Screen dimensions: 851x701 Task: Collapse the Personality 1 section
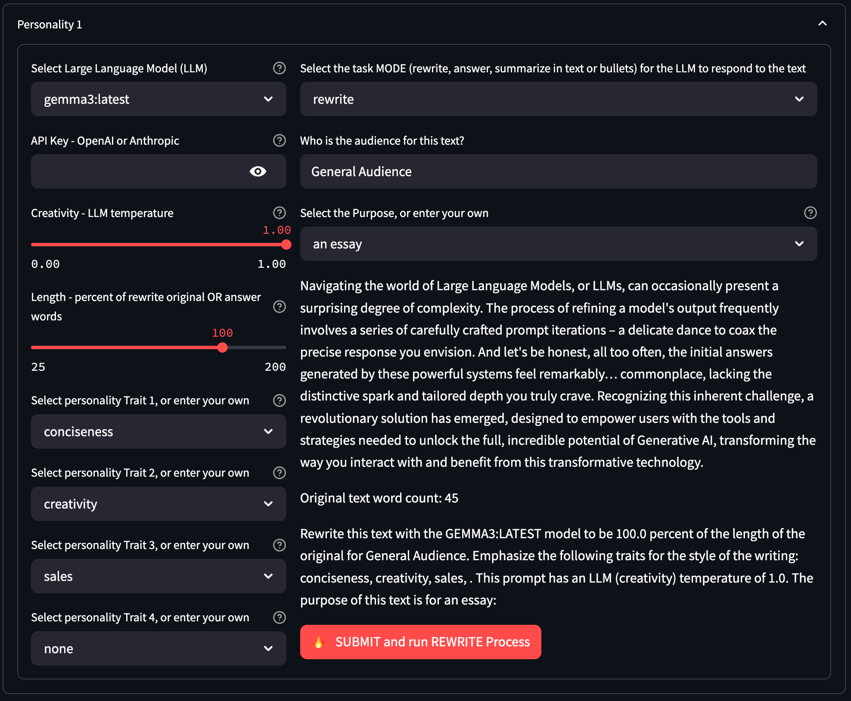pos(822,24)
